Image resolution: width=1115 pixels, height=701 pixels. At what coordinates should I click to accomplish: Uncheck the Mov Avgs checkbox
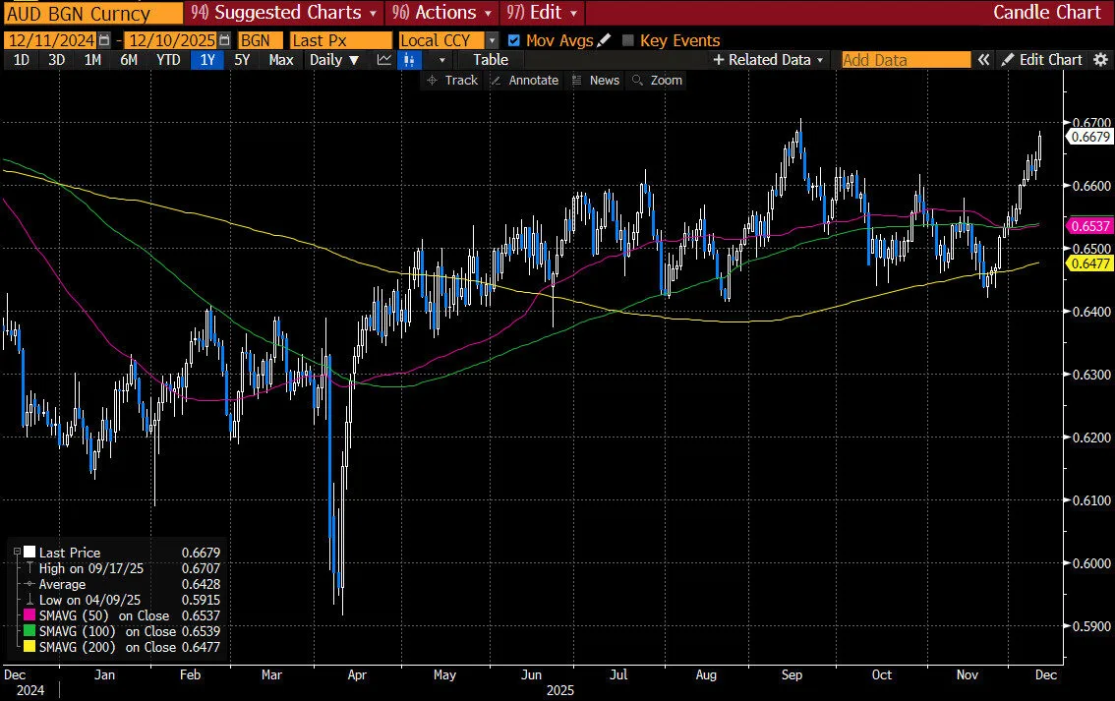tap(513, 40)
